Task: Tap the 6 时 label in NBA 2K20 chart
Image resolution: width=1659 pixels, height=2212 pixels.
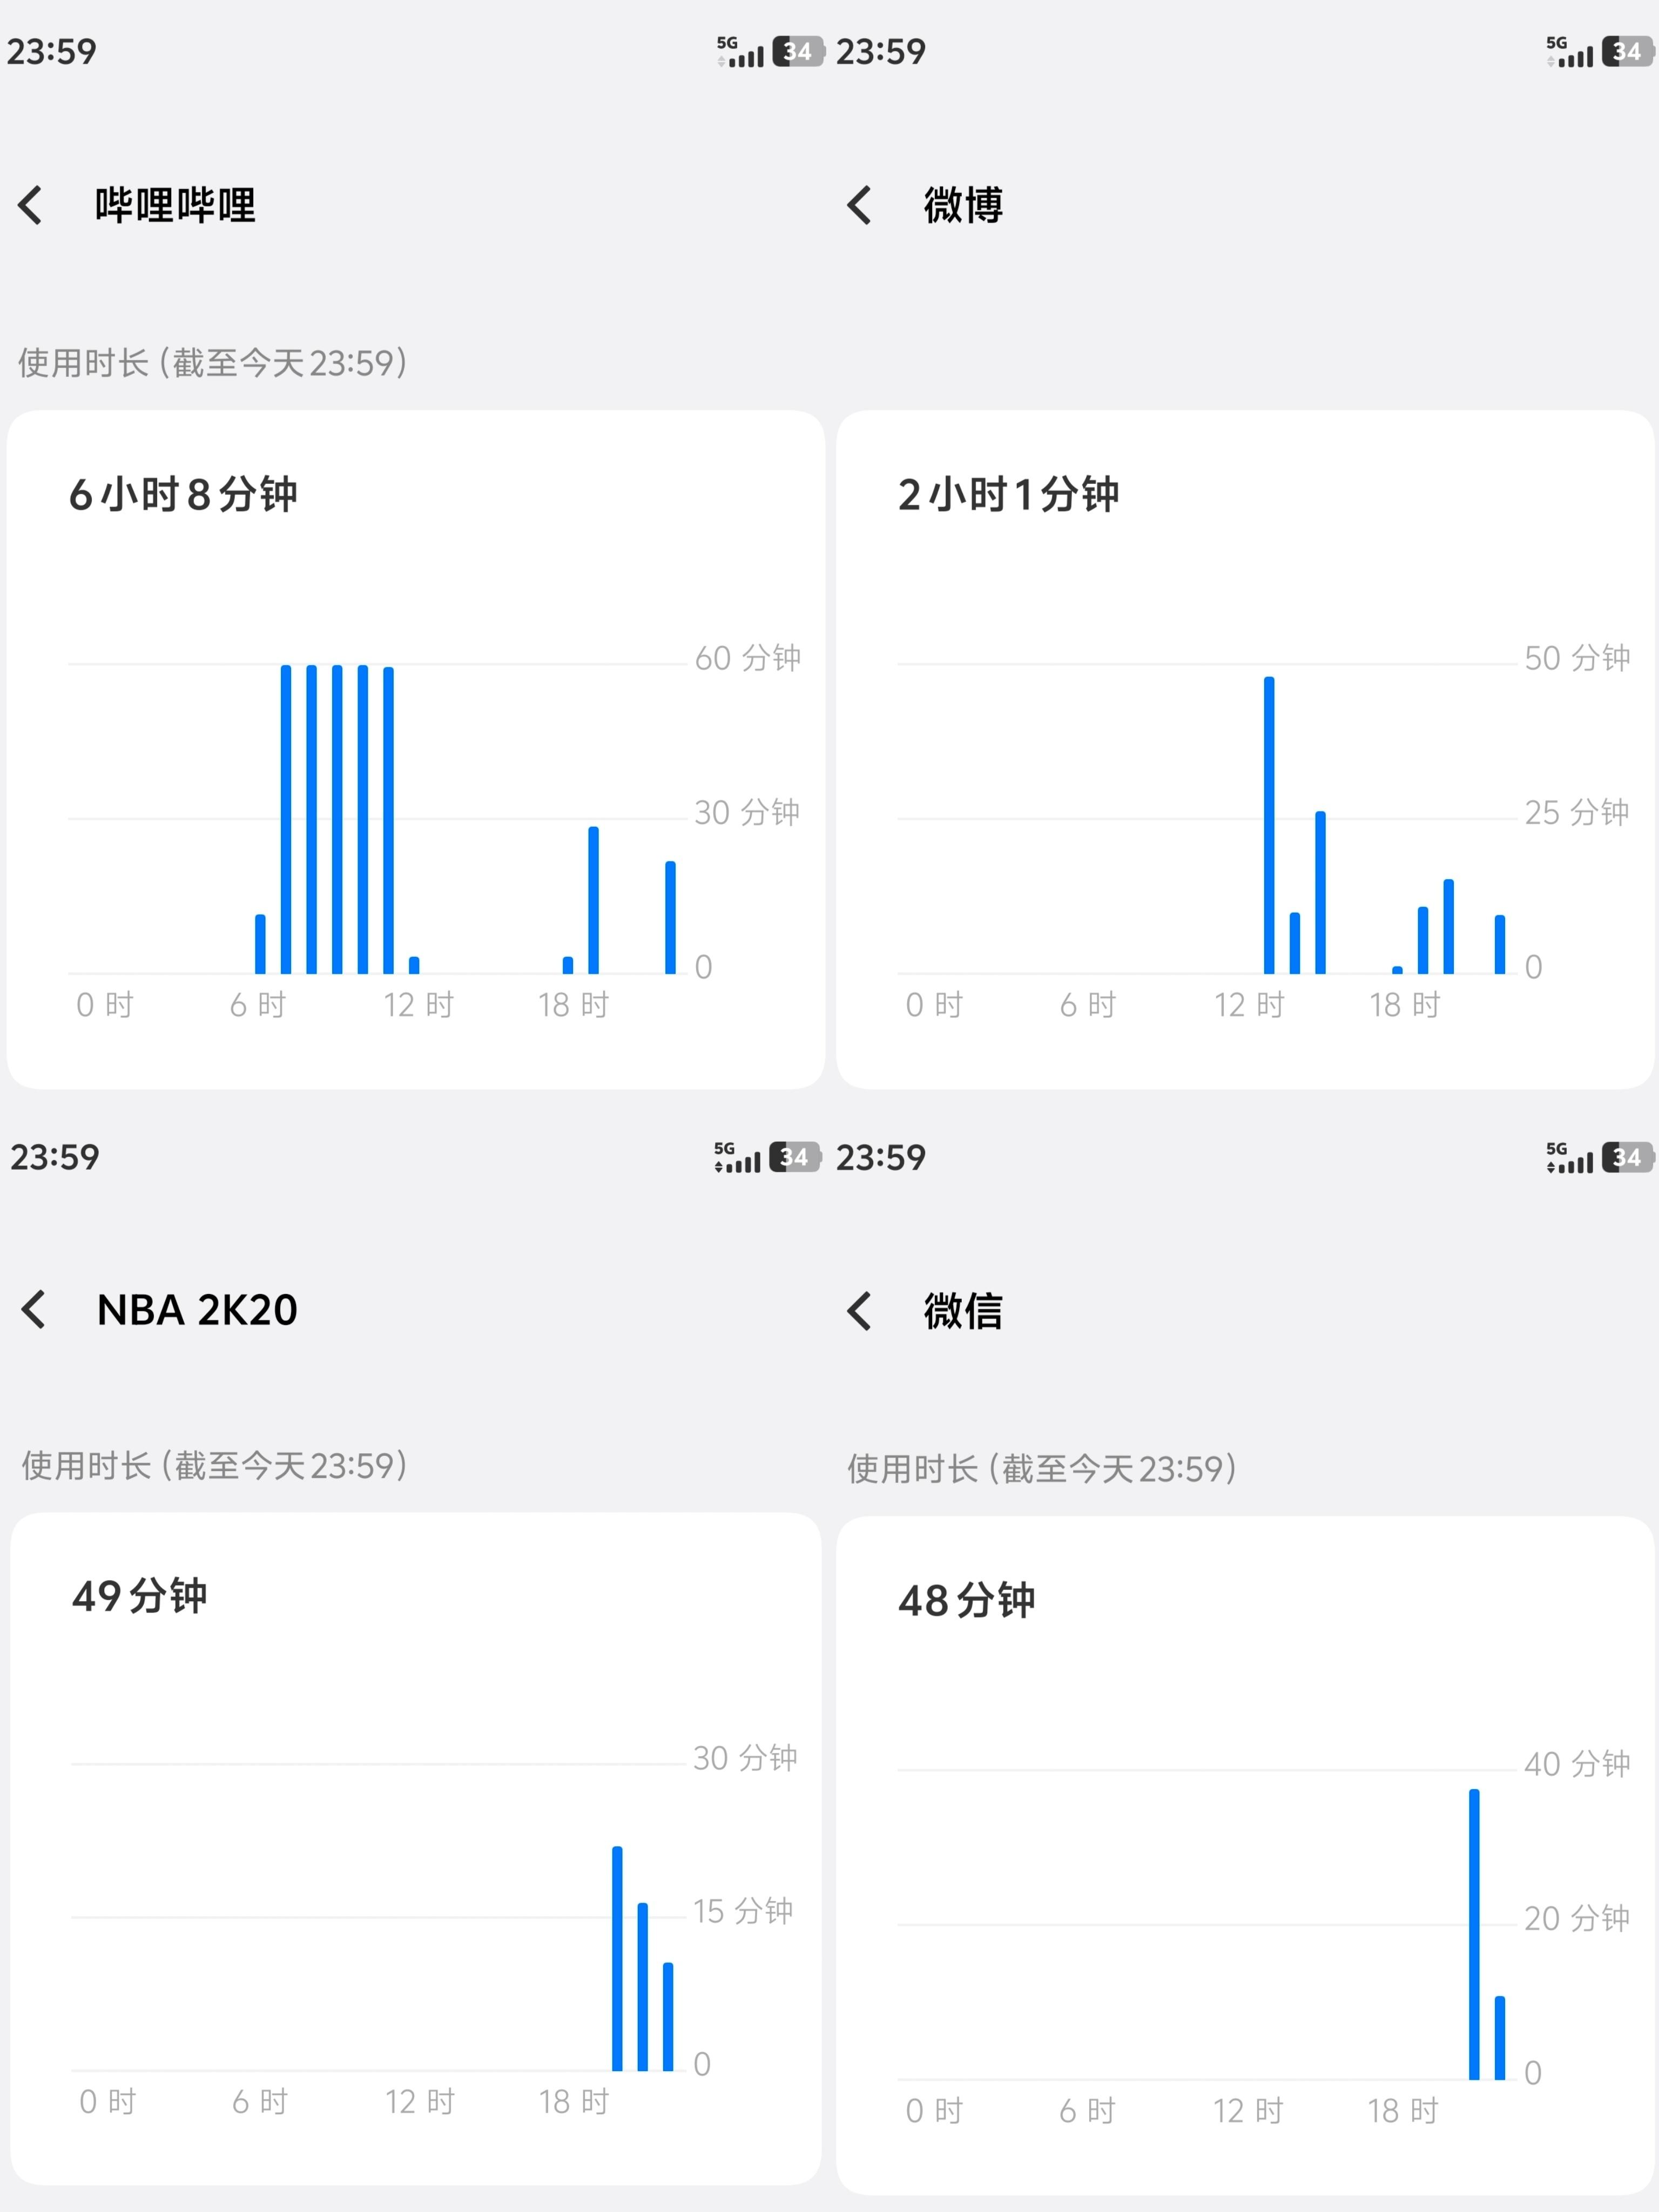Action: (x=260, y=2102)
